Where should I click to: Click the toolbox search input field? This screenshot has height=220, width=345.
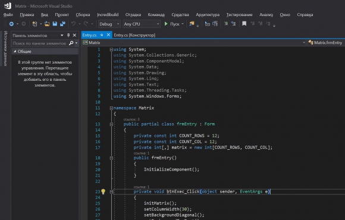[x=40, y=43]
